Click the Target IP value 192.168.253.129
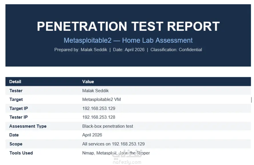The height and width of the screenshot is (165, 254). coord(99,108)
